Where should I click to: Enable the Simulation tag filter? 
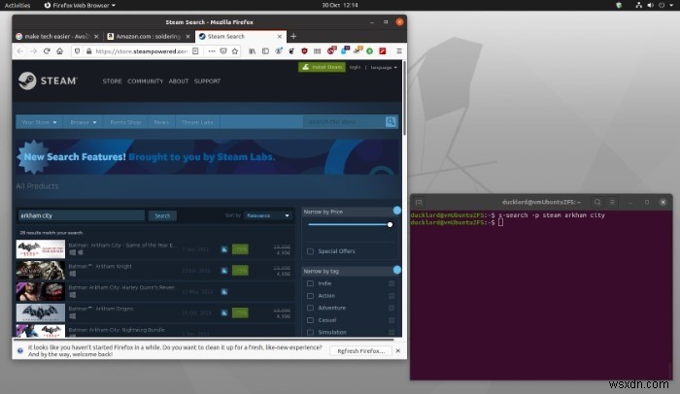(310, 333)
